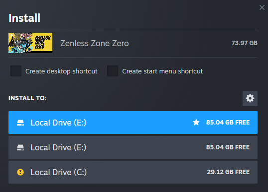Click the Install dialog title

24,18
